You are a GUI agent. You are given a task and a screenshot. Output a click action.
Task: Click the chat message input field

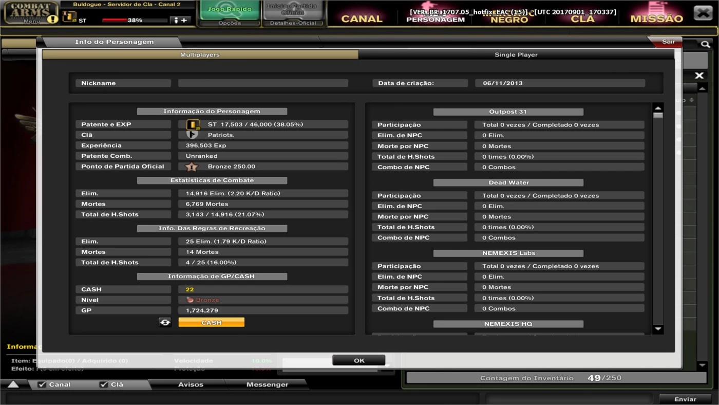pyautogui.click(x=241, y=399)
